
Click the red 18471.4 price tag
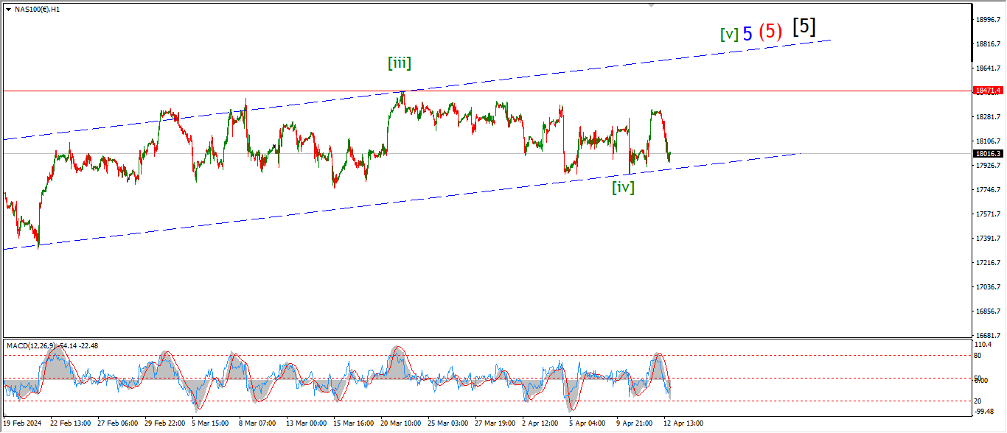[988, 91]
